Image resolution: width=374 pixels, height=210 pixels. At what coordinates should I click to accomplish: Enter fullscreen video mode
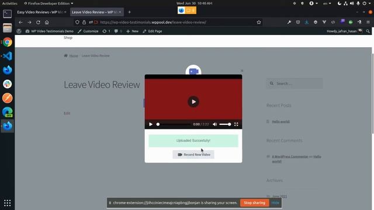point(236,124)
